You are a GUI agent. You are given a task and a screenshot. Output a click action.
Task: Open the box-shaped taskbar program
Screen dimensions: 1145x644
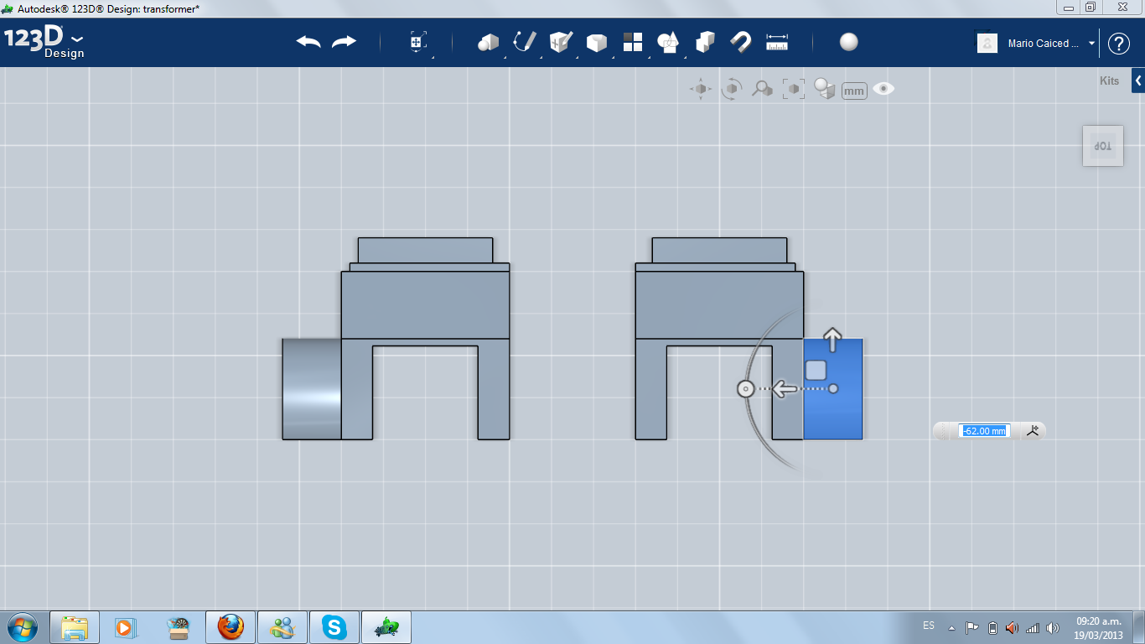[x=178, y=627]
